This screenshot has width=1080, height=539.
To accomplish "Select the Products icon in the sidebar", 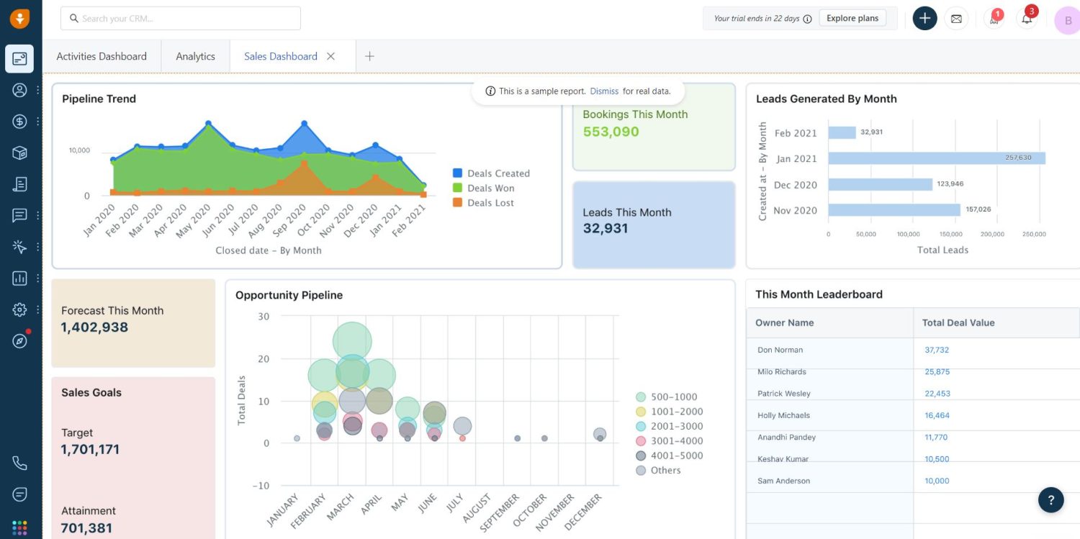I will click(x=19, y=153).
